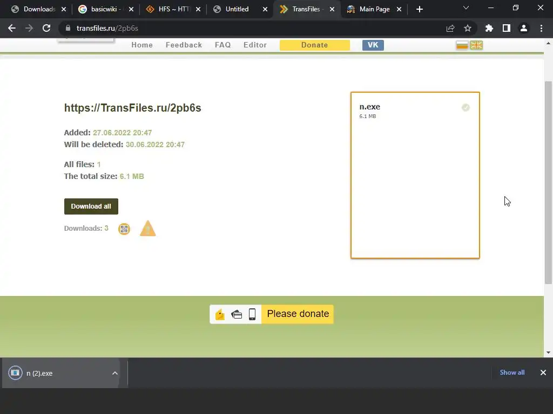Click page scrollbar down arrow
Image resolution: width=553 pixels, height=414 pixels.
click(548, 353)
